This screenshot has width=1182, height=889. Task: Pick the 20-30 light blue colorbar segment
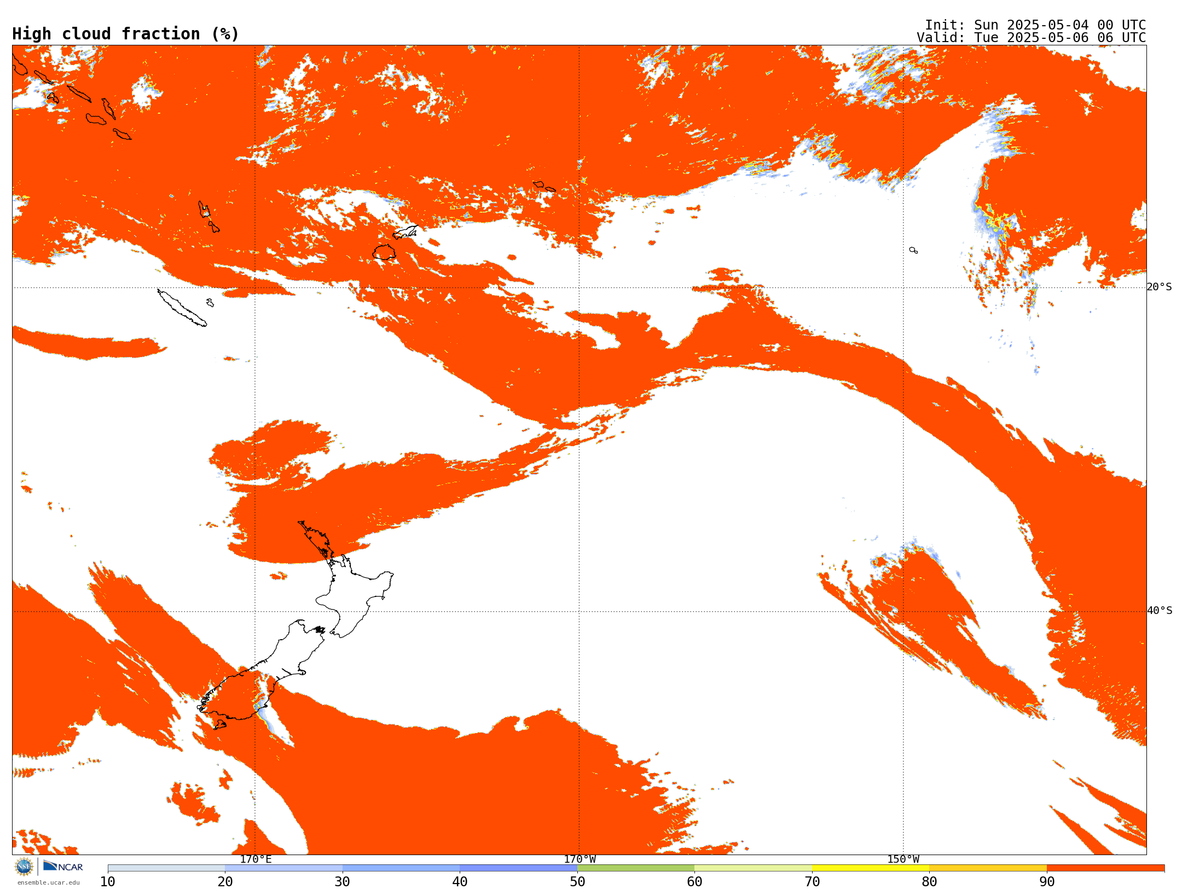tap(283, 868)
